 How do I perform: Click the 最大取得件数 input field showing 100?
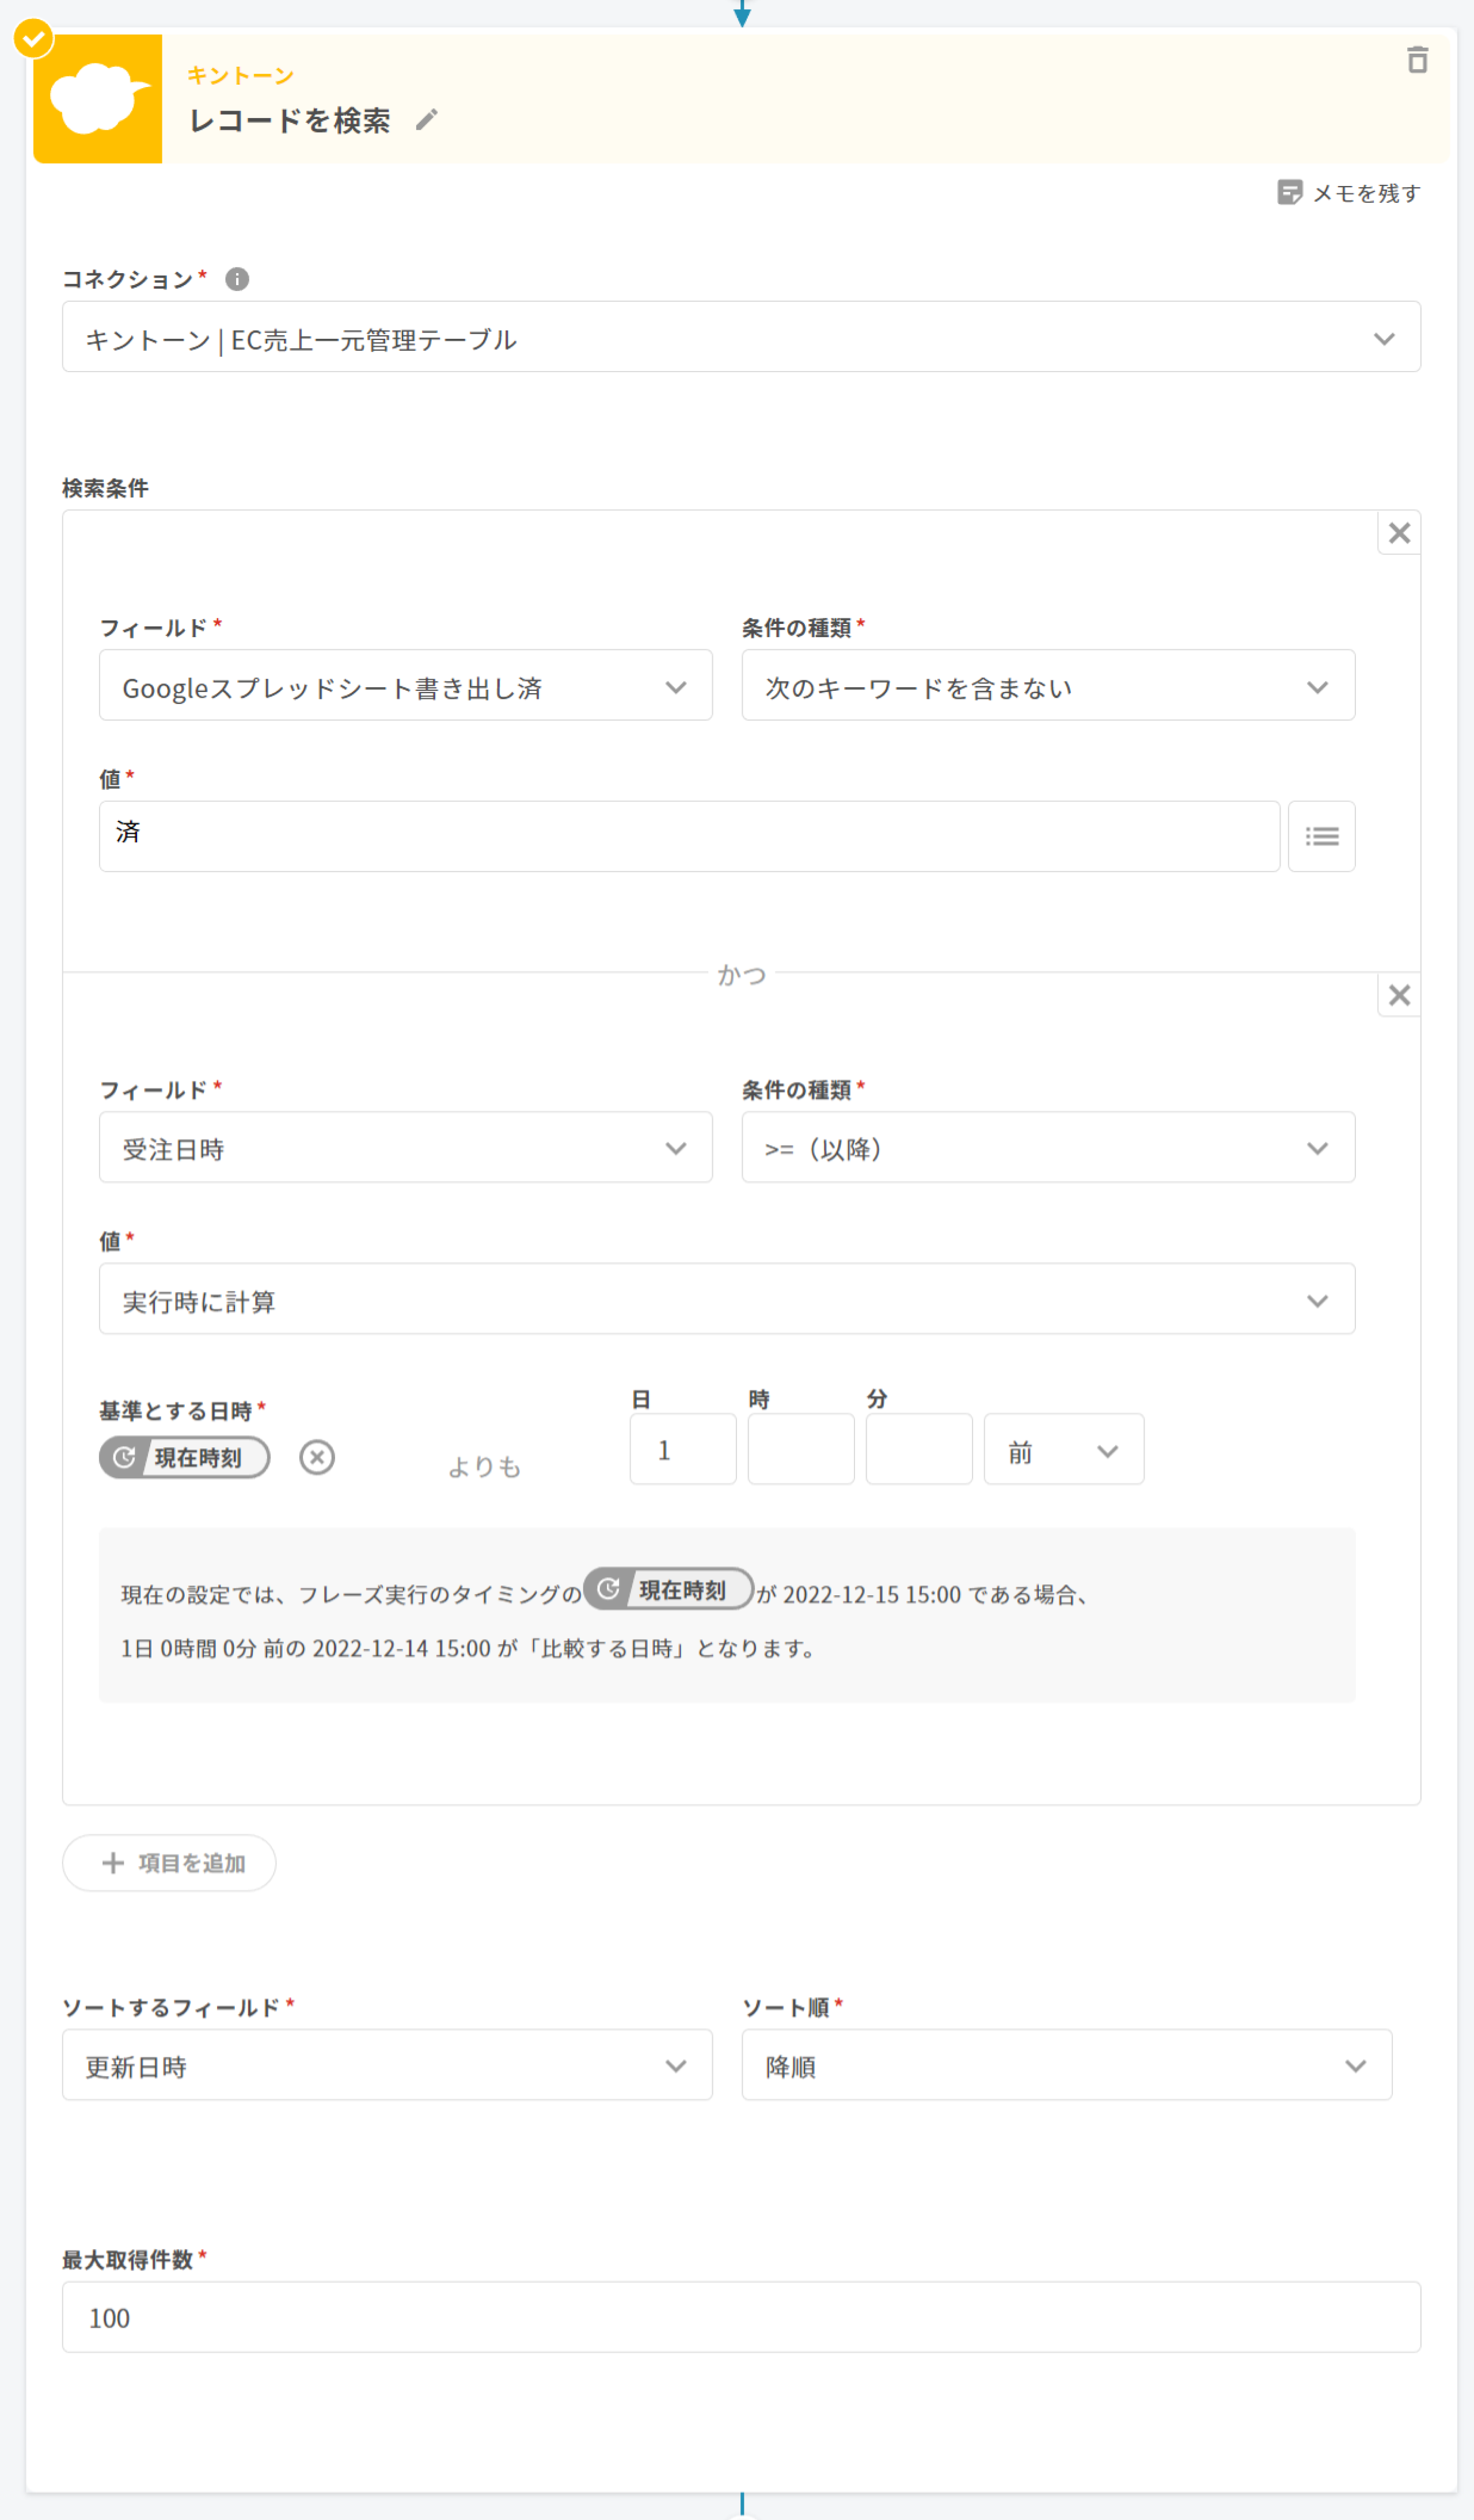pos(740,2317)
